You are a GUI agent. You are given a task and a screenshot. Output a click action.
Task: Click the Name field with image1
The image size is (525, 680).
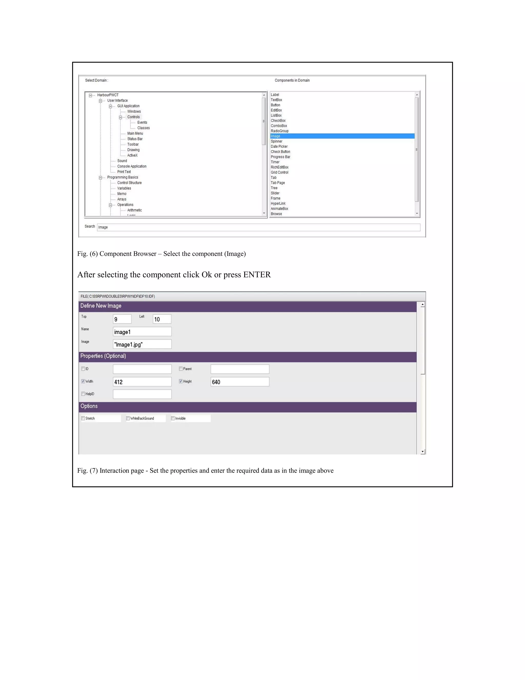pyautogui.click(x=142, y=332)
